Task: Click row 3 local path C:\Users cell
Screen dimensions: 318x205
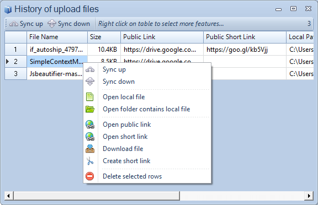Action: click(x=300, y=74)
